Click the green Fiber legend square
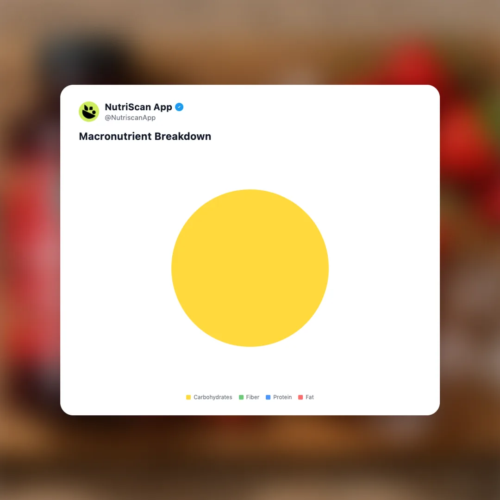This screenshot has width=500, height=500. (241, 397)
